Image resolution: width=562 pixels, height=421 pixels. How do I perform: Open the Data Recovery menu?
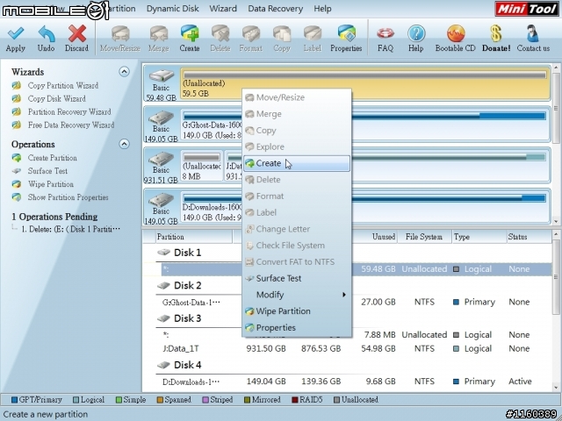coord(275,9)
